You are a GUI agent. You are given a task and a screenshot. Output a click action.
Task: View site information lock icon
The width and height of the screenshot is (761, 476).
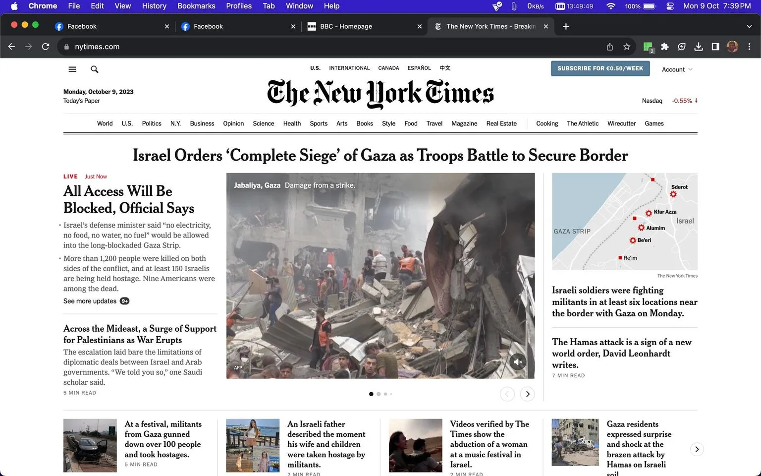click(66, 47)
